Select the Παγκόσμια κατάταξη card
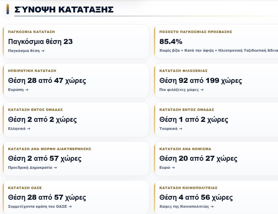The width and height of the screenshot is (278, 214). coord(76,41)
